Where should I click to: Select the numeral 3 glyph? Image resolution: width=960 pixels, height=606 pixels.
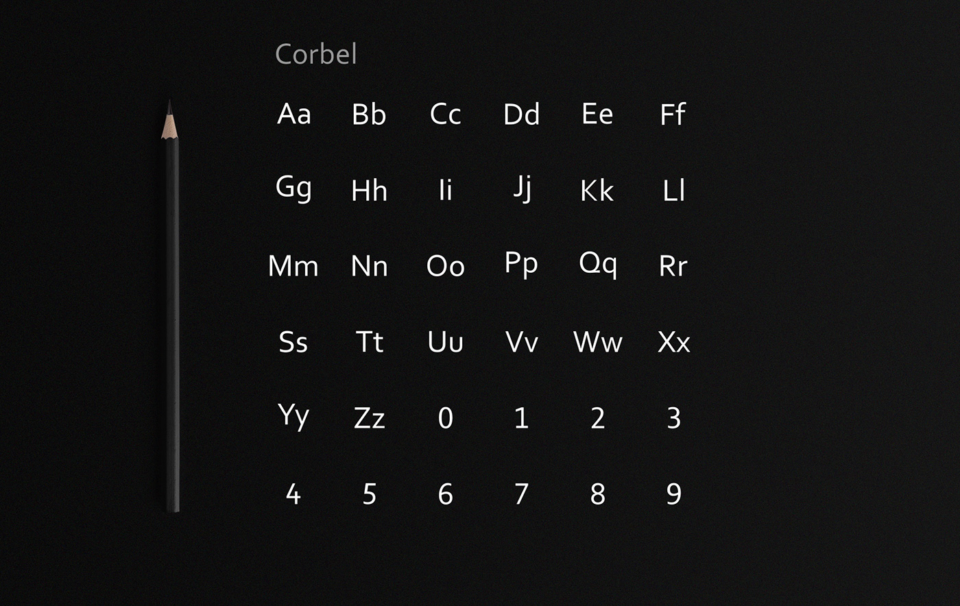coord(673,417)
